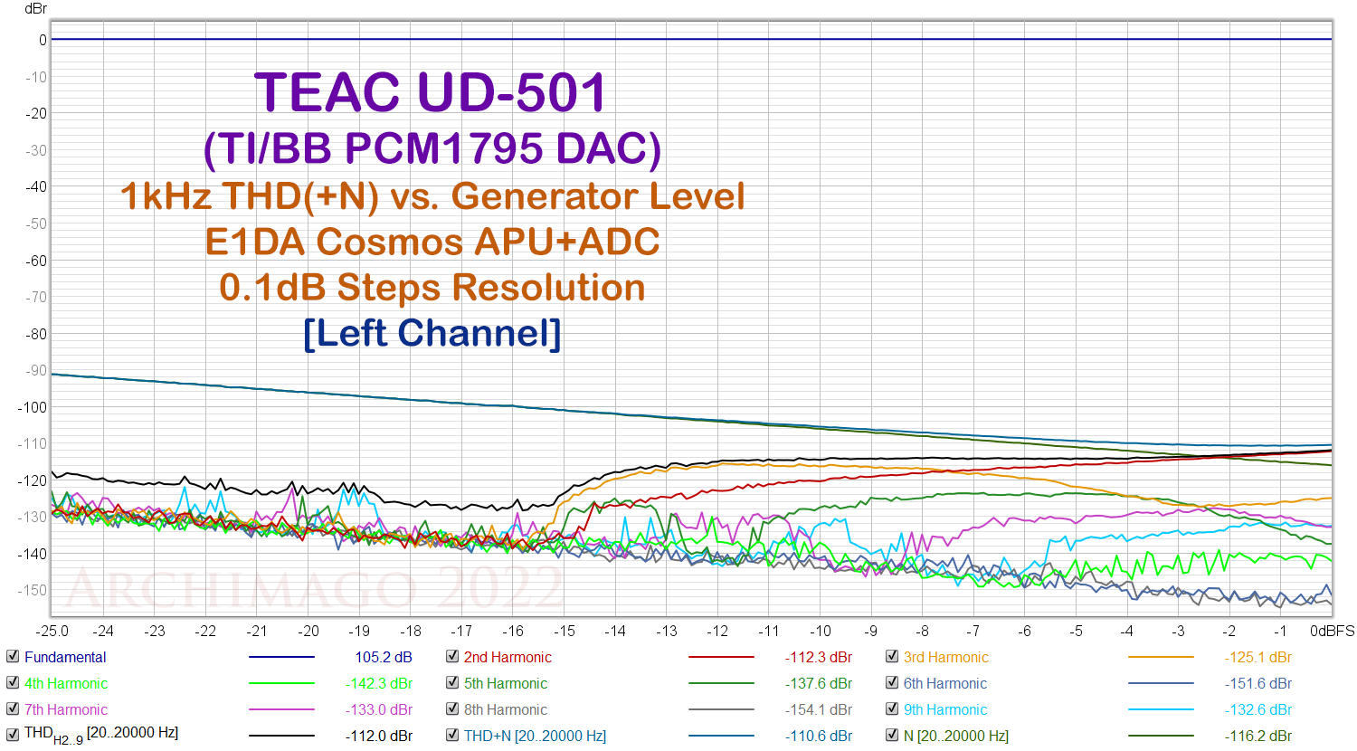Screen dimensions: 1357x751
Task: Uncheck the THD H2..9 checkbox
Action: tap(13, 735)
